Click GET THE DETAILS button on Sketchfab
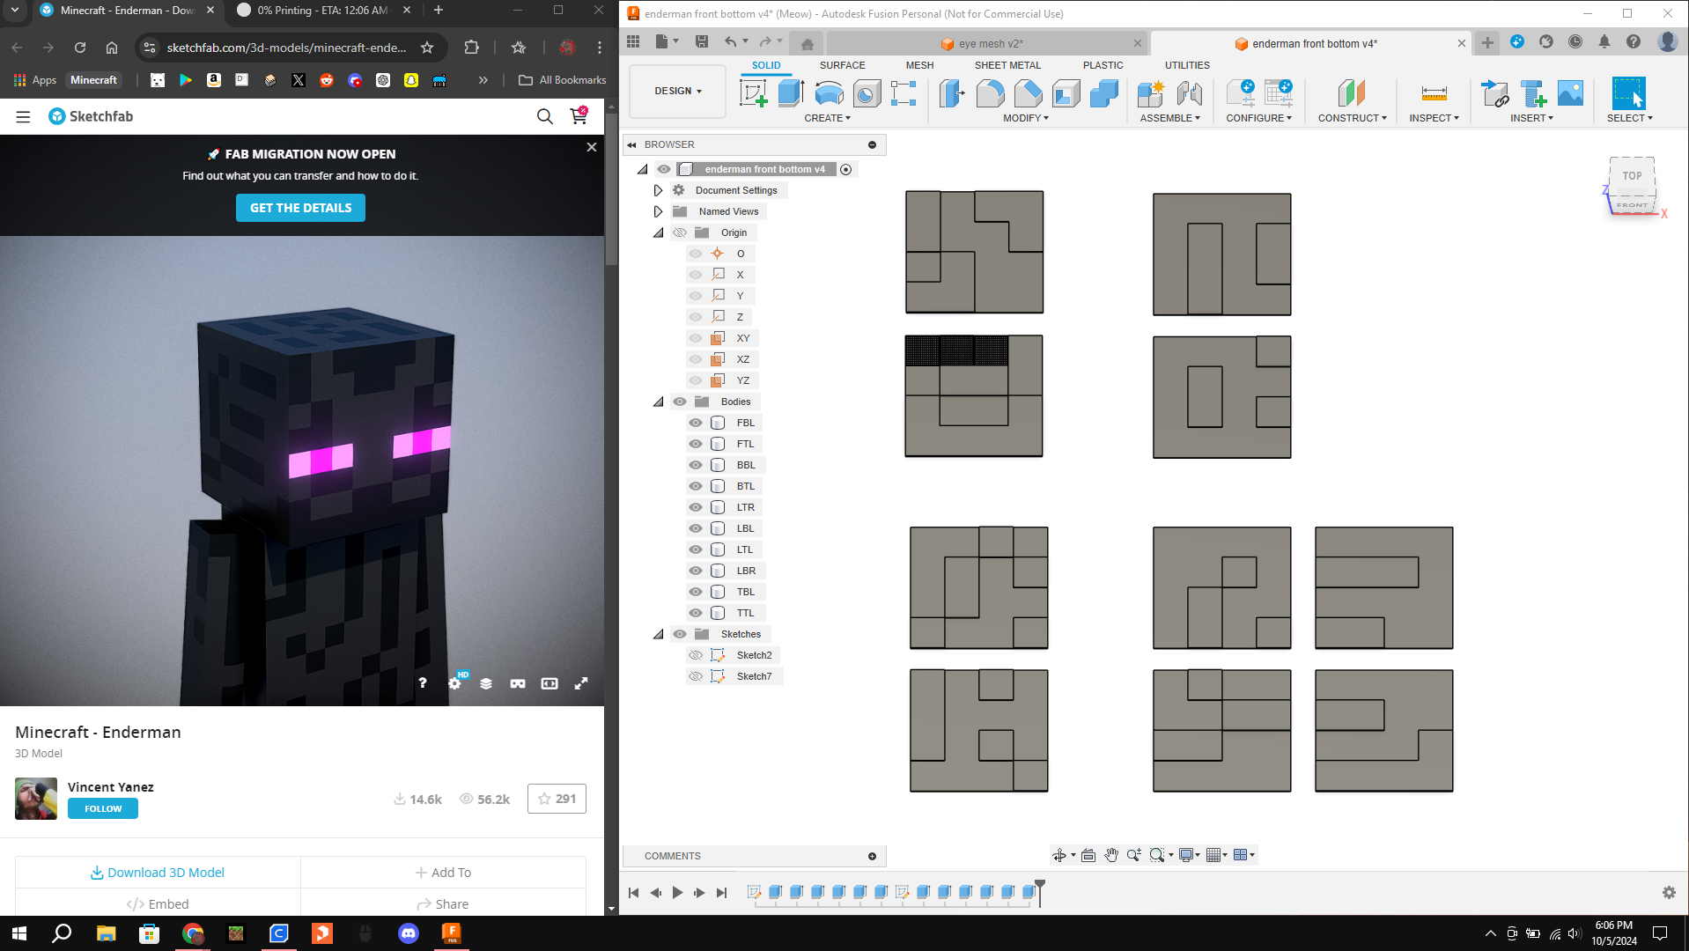This screenshot has height=951, width=1689. click(x=300, y=208)
